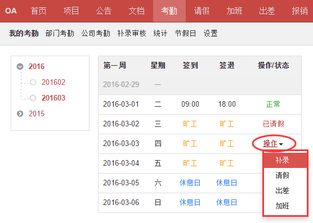
Task: Click 签退 旷工 for 2016-03-02
Action: coord(227,124)
